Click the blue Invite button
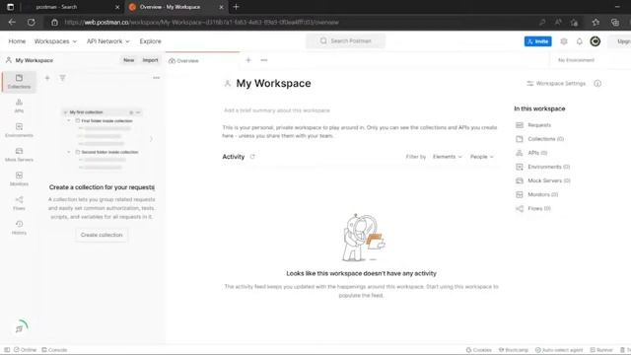Screen dimensions: 631x355 point(538,41)
